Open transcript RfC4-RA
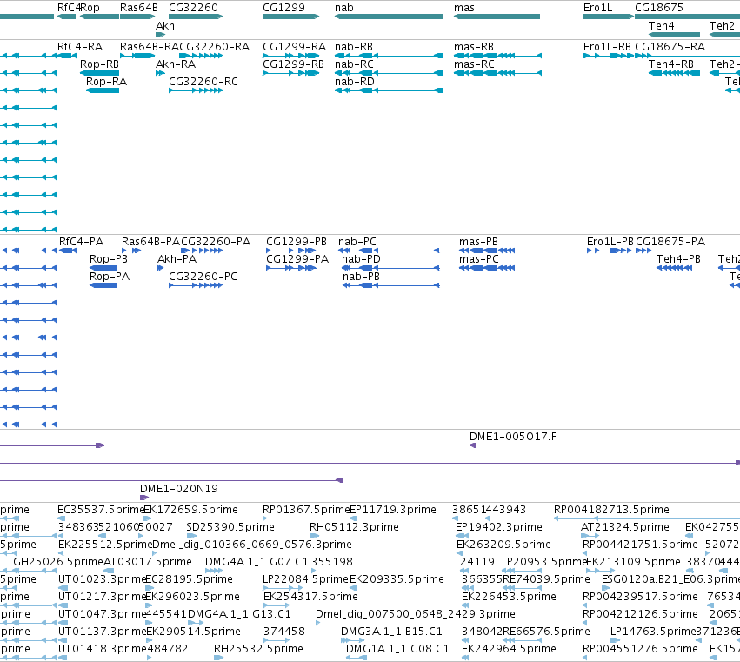The image size is (740, 662). pos(80,47)
